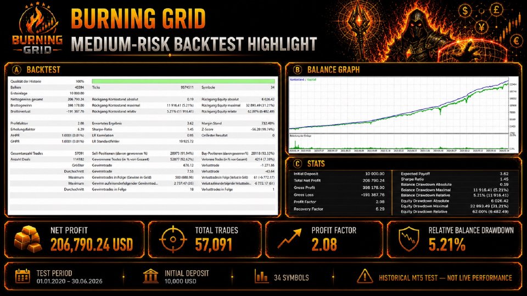
Task: Click the Kontostand legend label in graph
Action: [x=297, y=79]
